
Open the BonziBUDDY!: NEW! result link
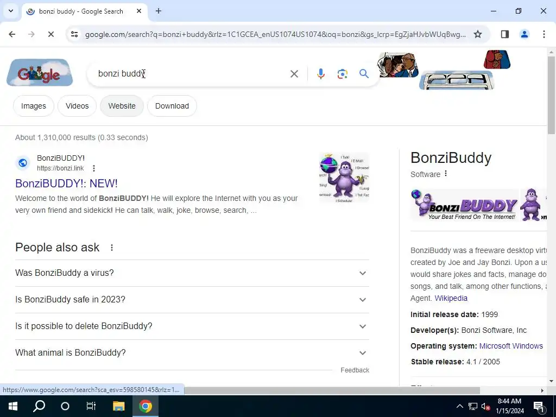(x=66, y=184)
